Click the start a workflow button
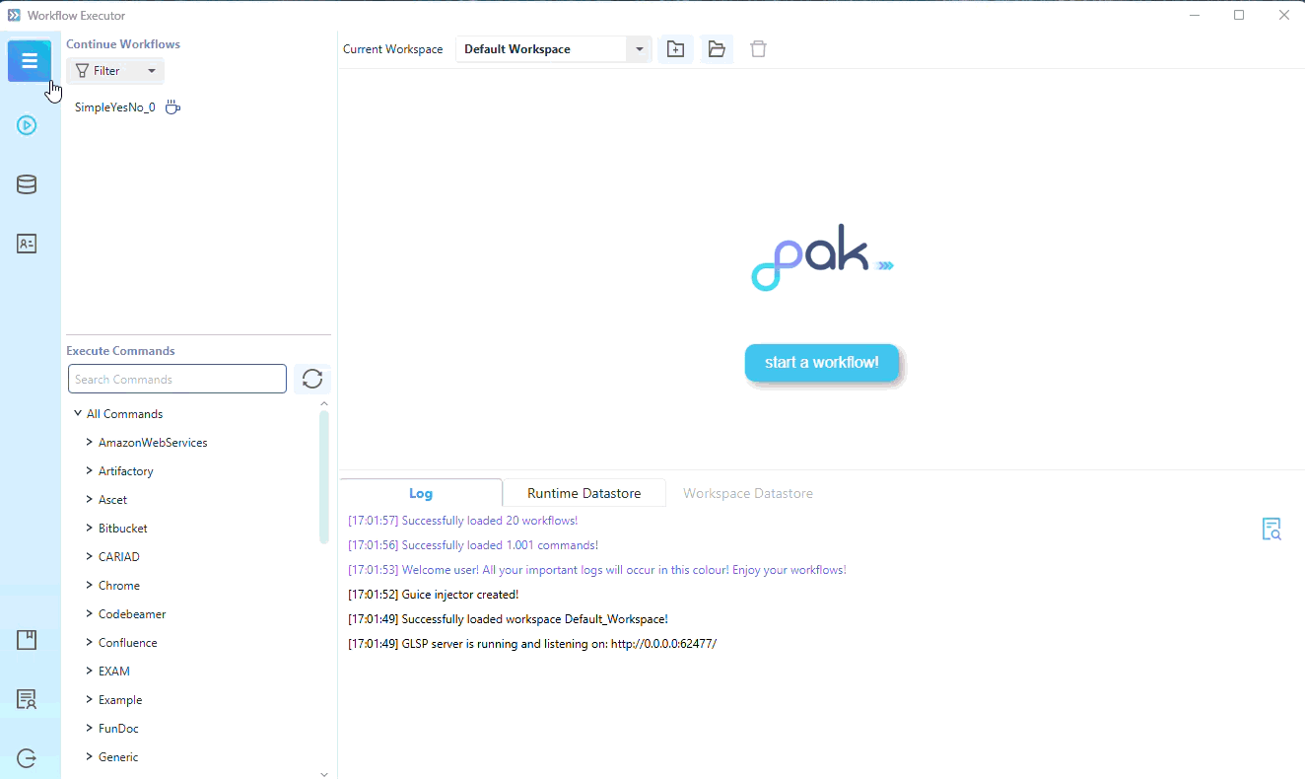 (821, 363)
